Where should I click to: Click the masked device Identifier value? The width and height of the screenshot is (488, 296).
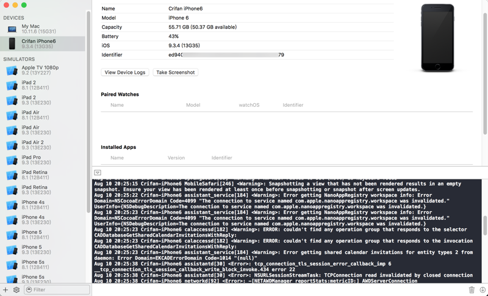226,55
